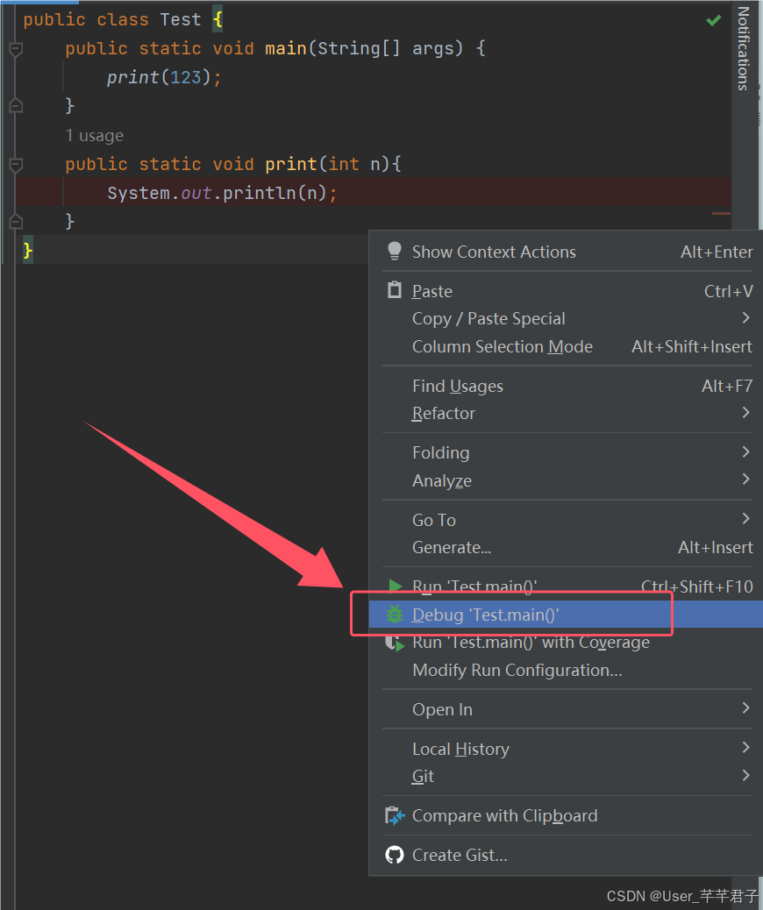Viewport: 763px width, 910px height.
Task: Open the Notifications side panel tab
Action: [743, 49]
